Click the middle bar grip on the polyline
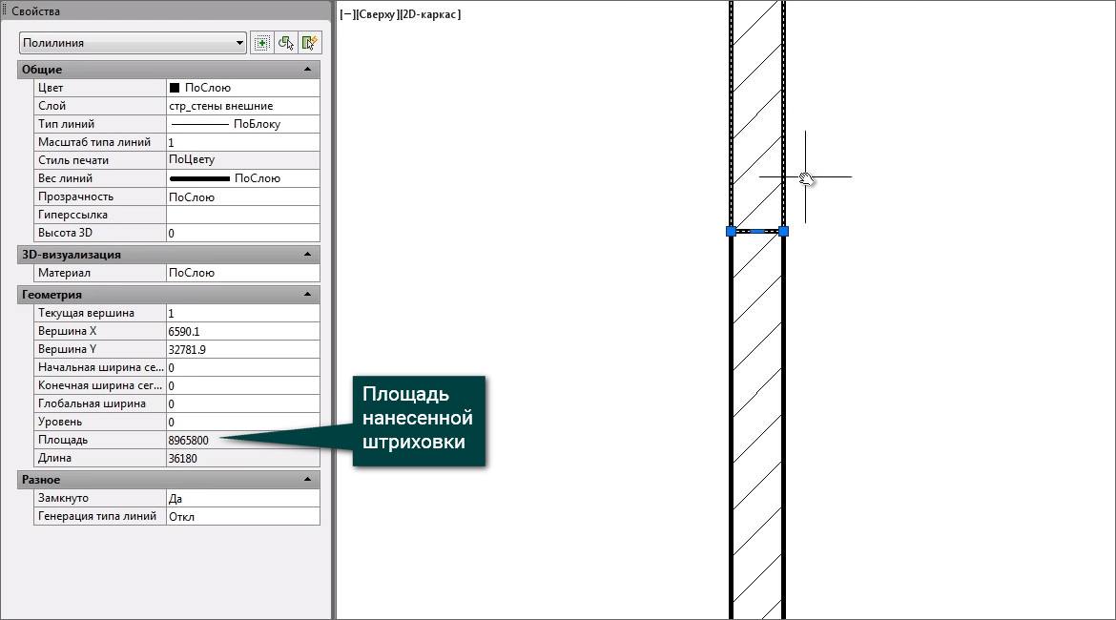Viewport: 1116px width, 620px height. pyautogui.click(x=757, y=231)
